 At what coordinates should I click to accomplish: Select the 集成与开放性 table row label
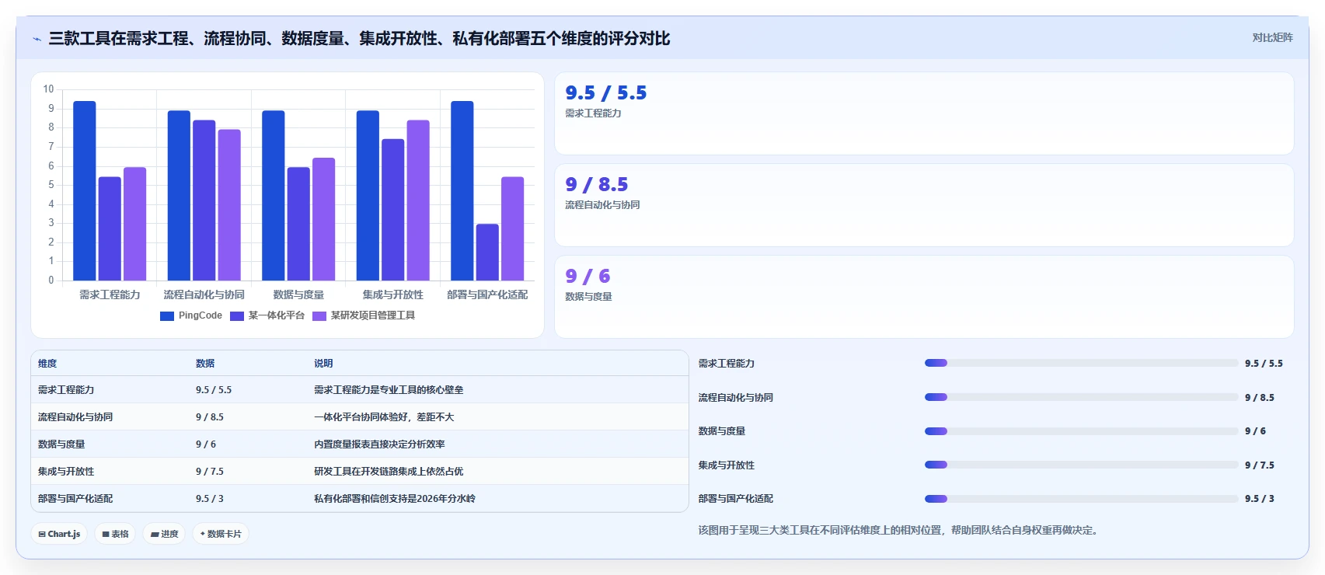pyautogui.click(x=66, y=472)
